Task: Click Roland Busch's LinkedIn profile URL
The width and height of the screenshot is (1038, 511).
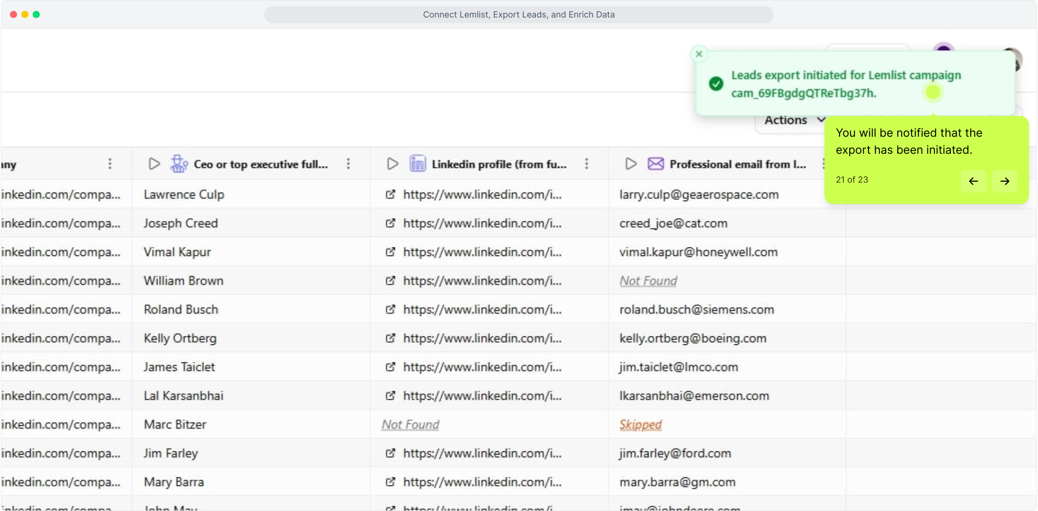Action: (483, 309)
